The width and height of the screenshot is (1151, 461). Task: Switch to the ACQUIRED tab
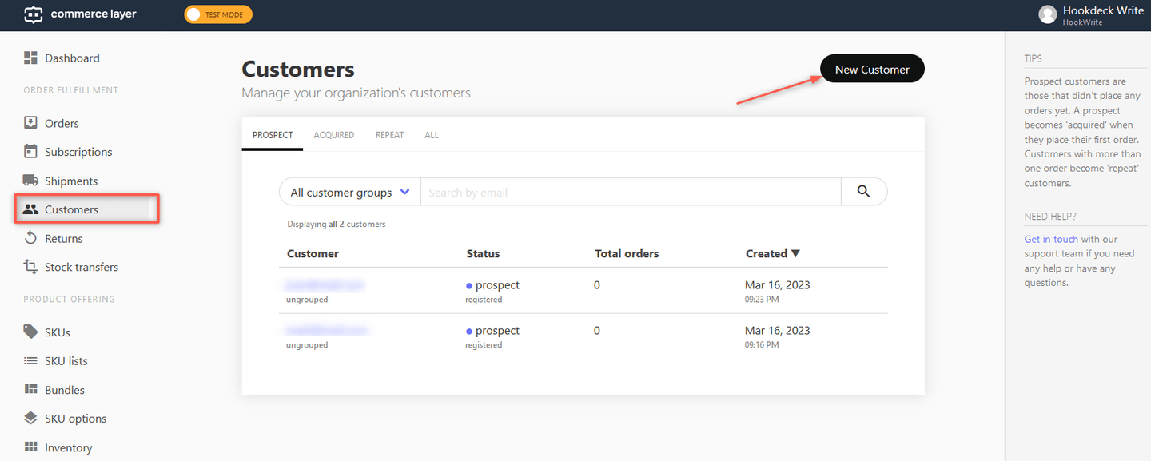click(x=333, y=134)
